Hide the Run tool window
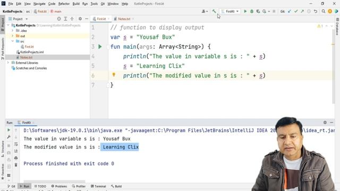The image size is (340, 191). pyautogui.click(x=331, y=123)
